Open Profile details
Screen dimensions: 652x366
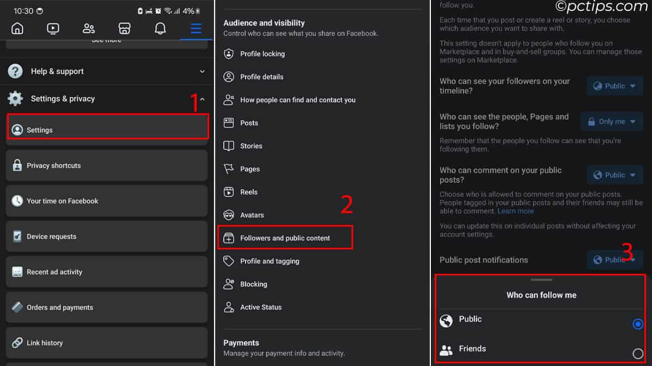click(322, 77)
